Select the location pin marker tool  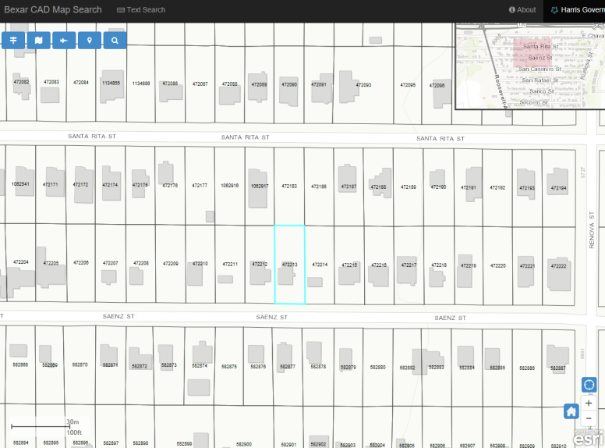[90, 41]
